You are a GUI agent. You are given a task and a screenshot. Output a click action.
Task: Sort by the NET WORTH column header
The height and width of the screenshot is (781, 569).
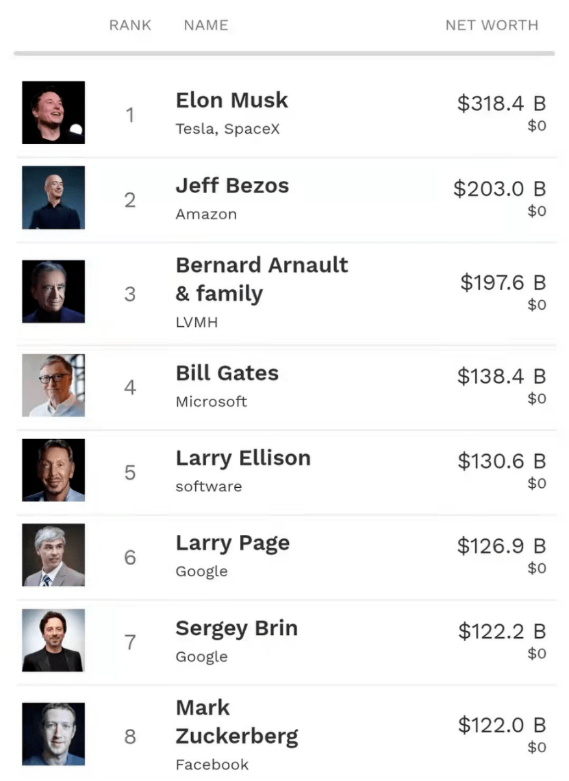pyautogui.click(x=492, y=25)
